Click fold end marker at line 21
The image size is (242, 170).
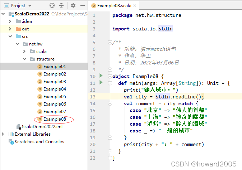[110, 151]
